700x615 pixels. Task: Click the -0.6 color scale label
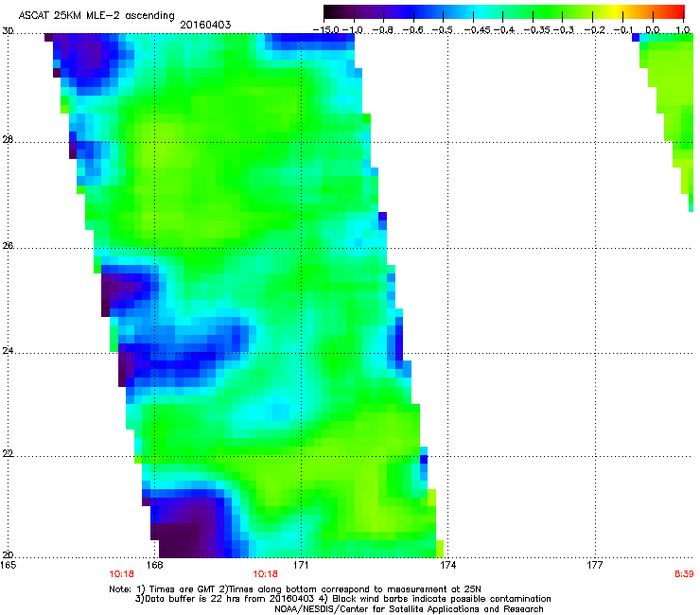coord(413,30)
